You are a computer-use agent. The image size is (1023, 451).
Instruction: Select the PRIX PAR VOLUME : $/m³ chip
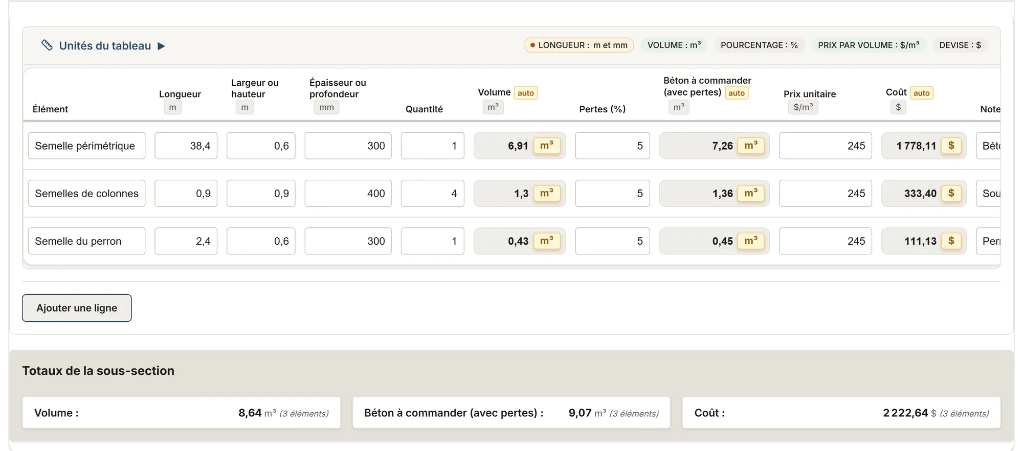(x=869, y=45)
